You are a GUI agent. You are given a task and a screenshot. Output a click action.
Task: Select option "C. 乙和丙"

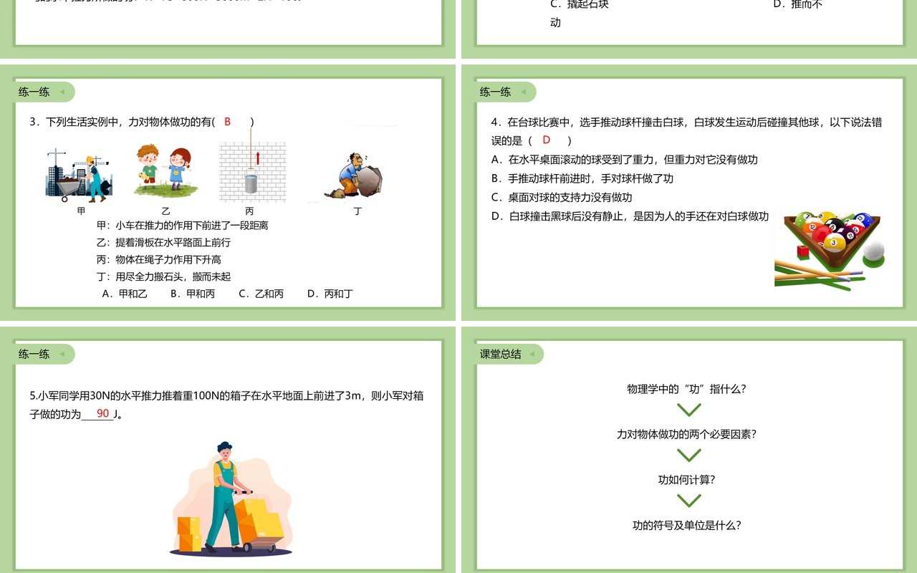click(261, 294)
